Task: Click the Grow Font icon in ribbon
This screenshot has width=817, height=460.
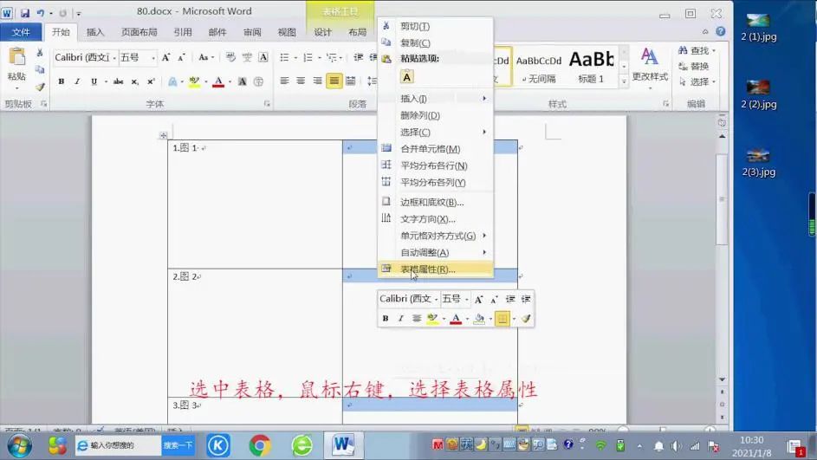Action: [x=165, y=57]
